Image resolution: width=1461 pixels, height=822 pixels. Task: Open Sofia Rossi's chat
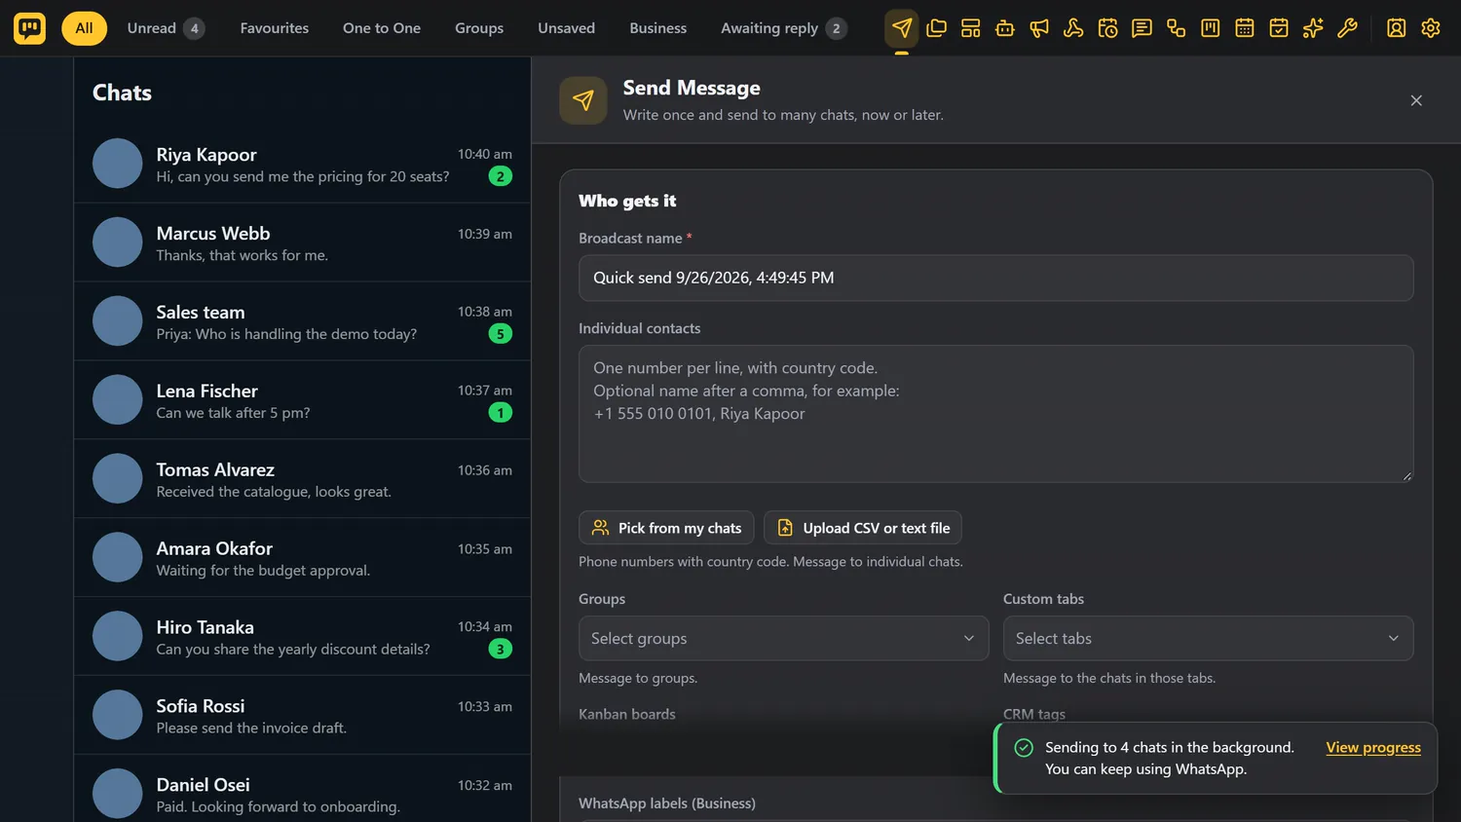[302, 716]
